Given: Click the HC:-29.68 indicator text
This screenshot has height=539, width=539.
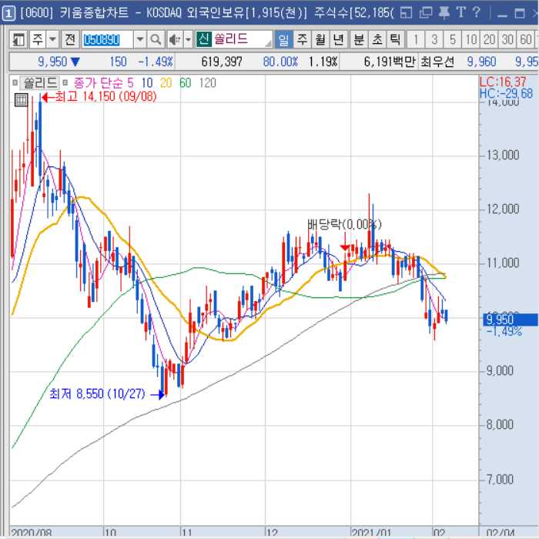Looking at the screenshot, I should point(506,93).
